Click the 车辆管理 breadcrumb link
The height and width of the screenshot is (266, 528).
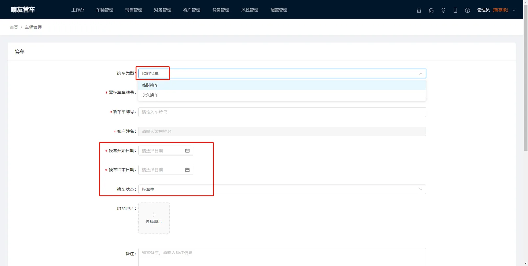[33, 27]
